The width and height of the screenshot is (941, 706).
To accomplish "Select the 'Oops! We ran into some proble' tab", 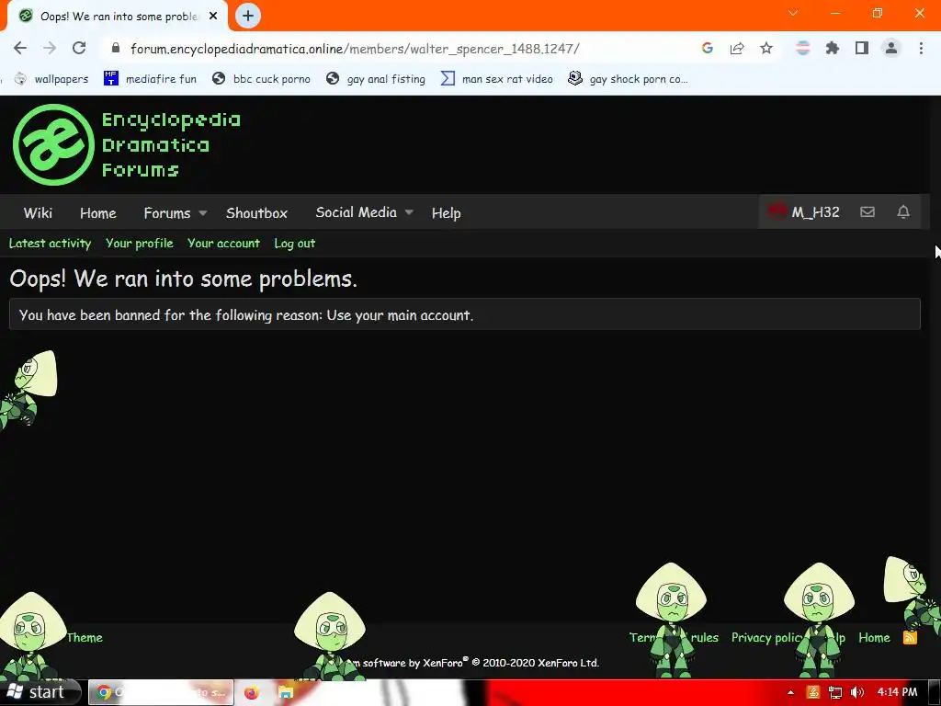I will point(119,17).
